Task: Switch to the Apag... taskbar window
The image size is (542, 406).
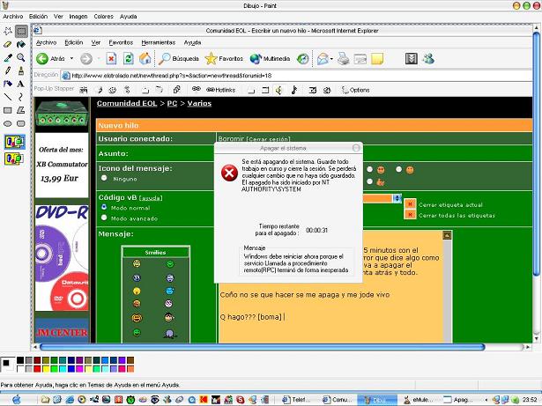Action: point(458,400)
